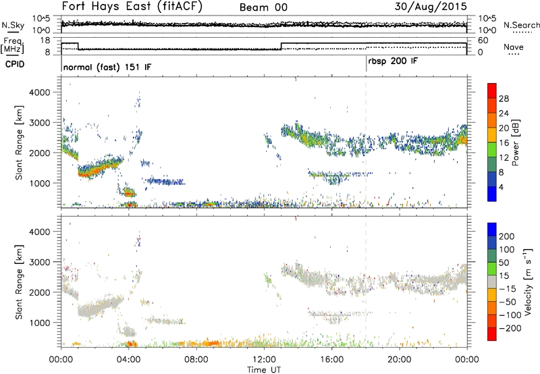
Task: Select the "Beam 00" label
Action: point(263,7)
